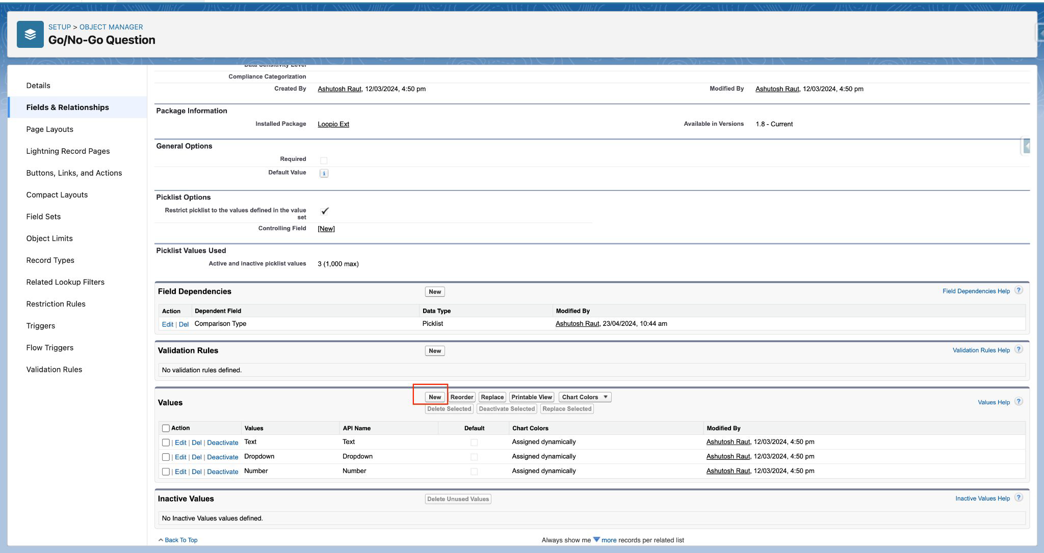Image resolution: width=1044 pixels, height=553 pixels.
Task: Toggle the select-all checkbox in Action header
Action: [x=166, y=428]
